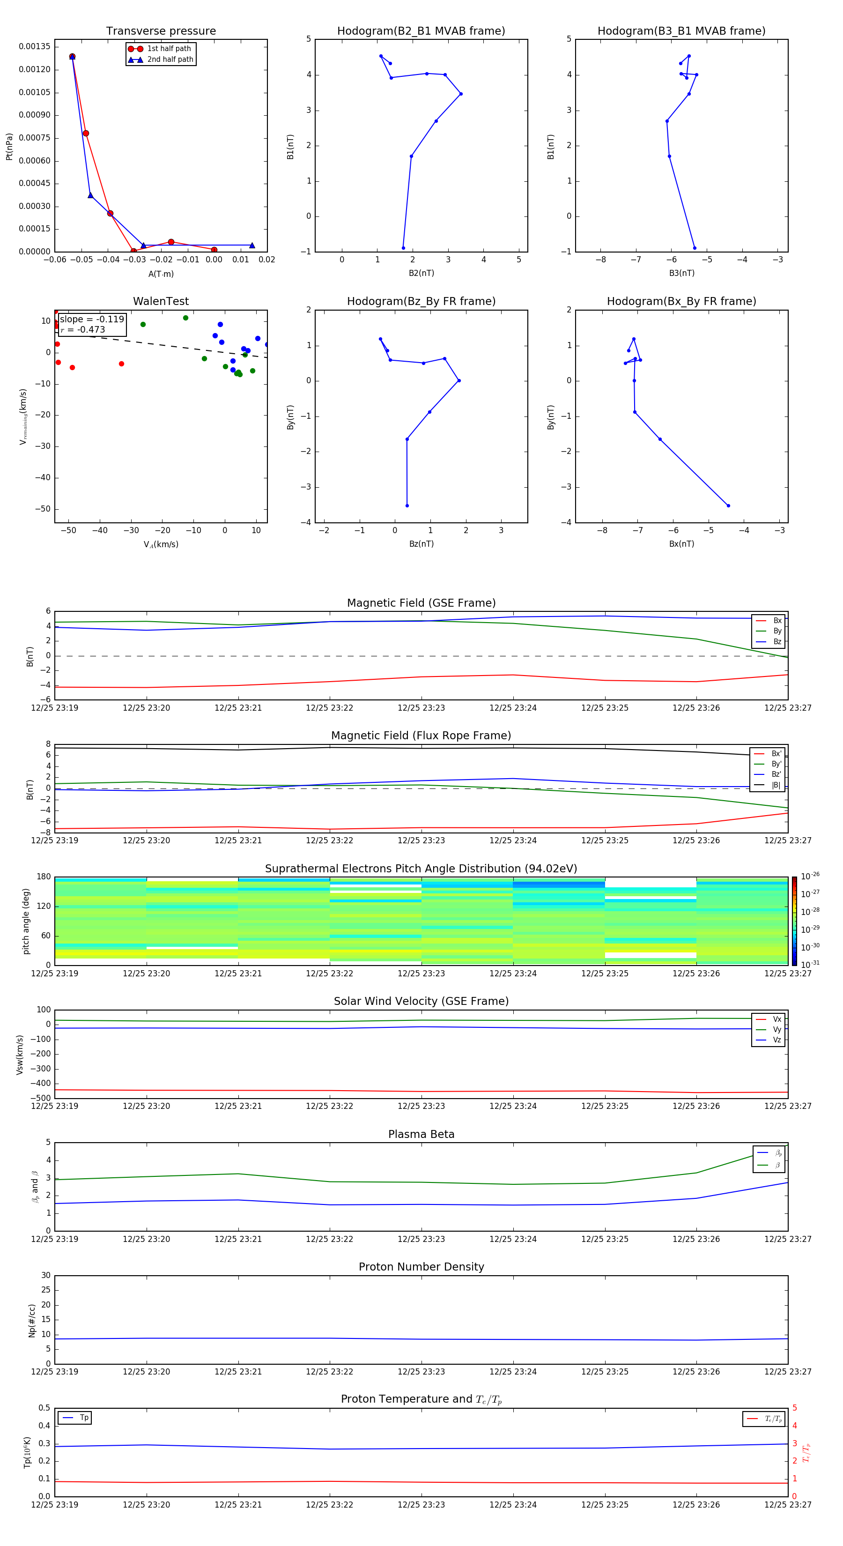The height and width of the screenshot is (1546, 843).
Task: Click the 'Hodogram(Bx_By FR frame)' title
Action: [681, 301]
